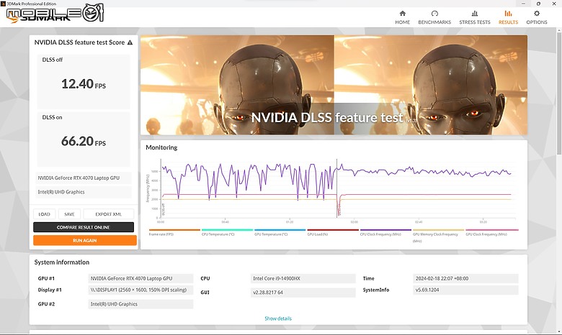This screenshot has width=562, height=335.
Task: Click COMPARE RESULT ONLINE button
Action: coord(84,227)
